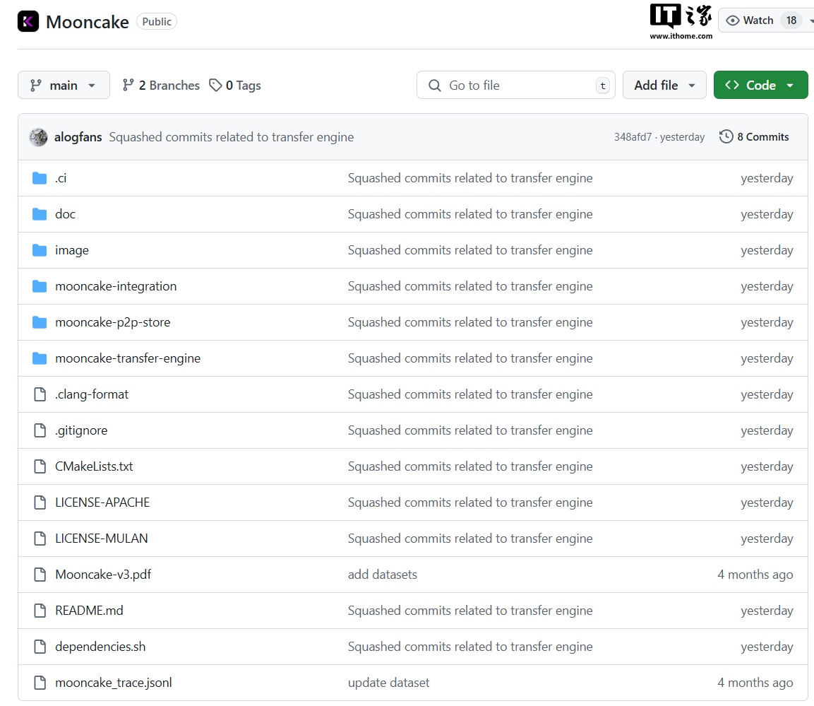Click the folder icon for .ci
Image resolution: width=814 pixels, height=706 pixels.
coord(40,178)
